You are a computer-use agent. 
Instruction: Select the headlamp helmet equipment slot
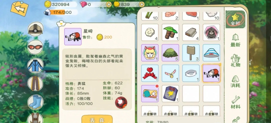pos(35,29)
